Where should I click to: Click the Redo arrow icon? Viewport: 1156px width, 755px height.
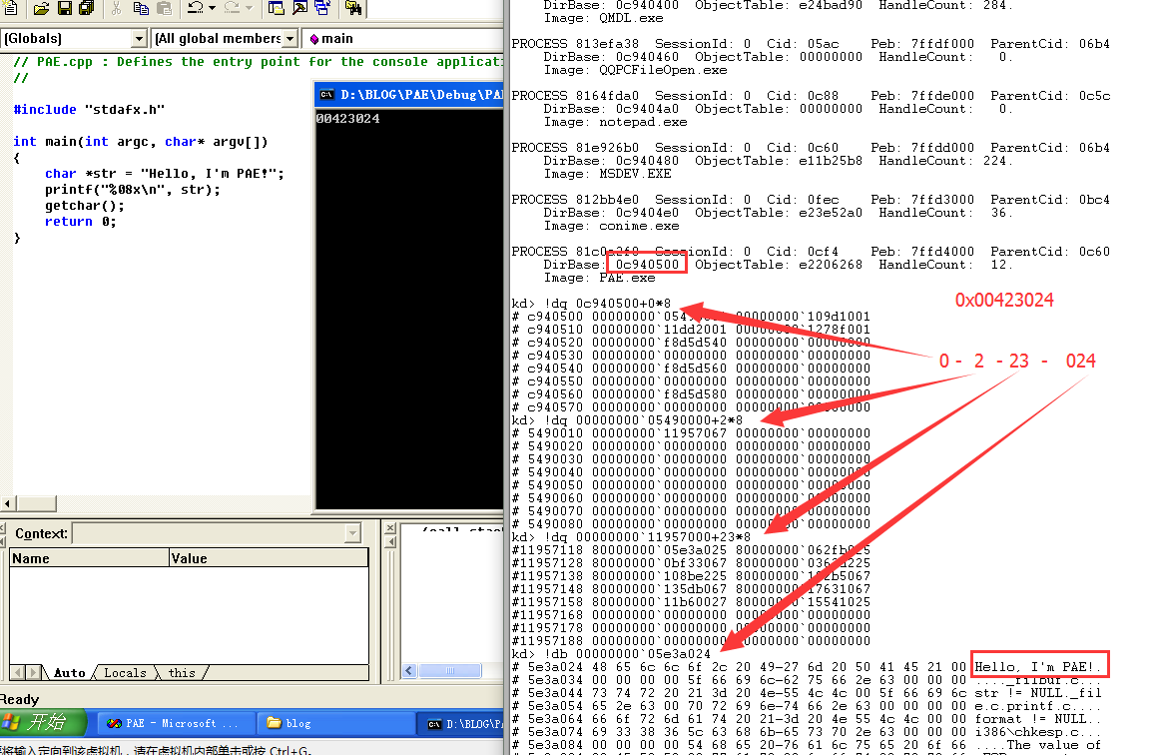(233, 8)
